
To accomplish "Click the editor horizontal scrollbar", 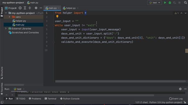I will [120, 81].
